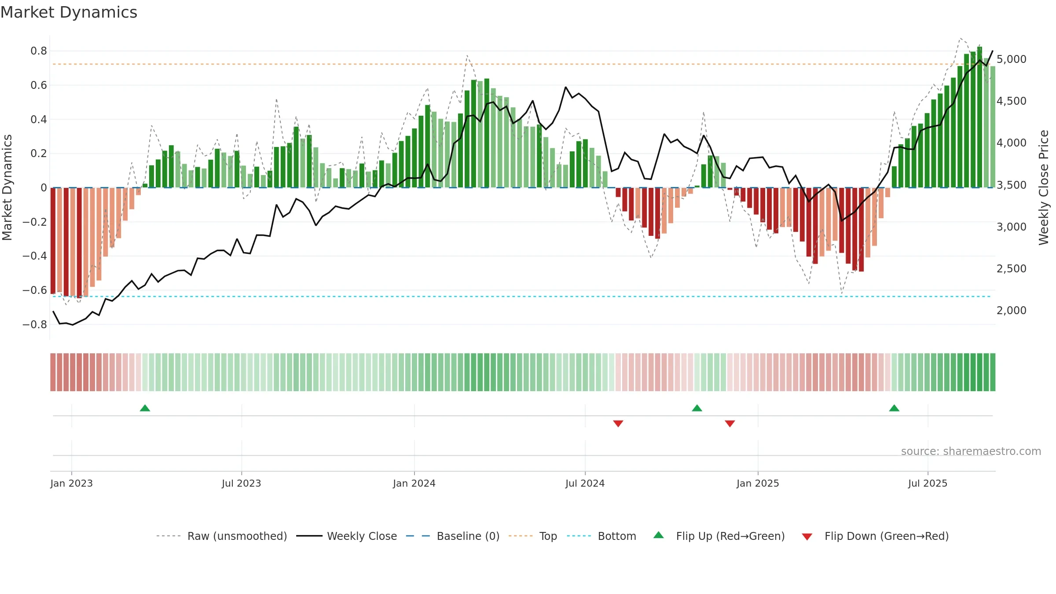
Task: Click the 4,500 right axis tick label
Action: (1012, 101)
